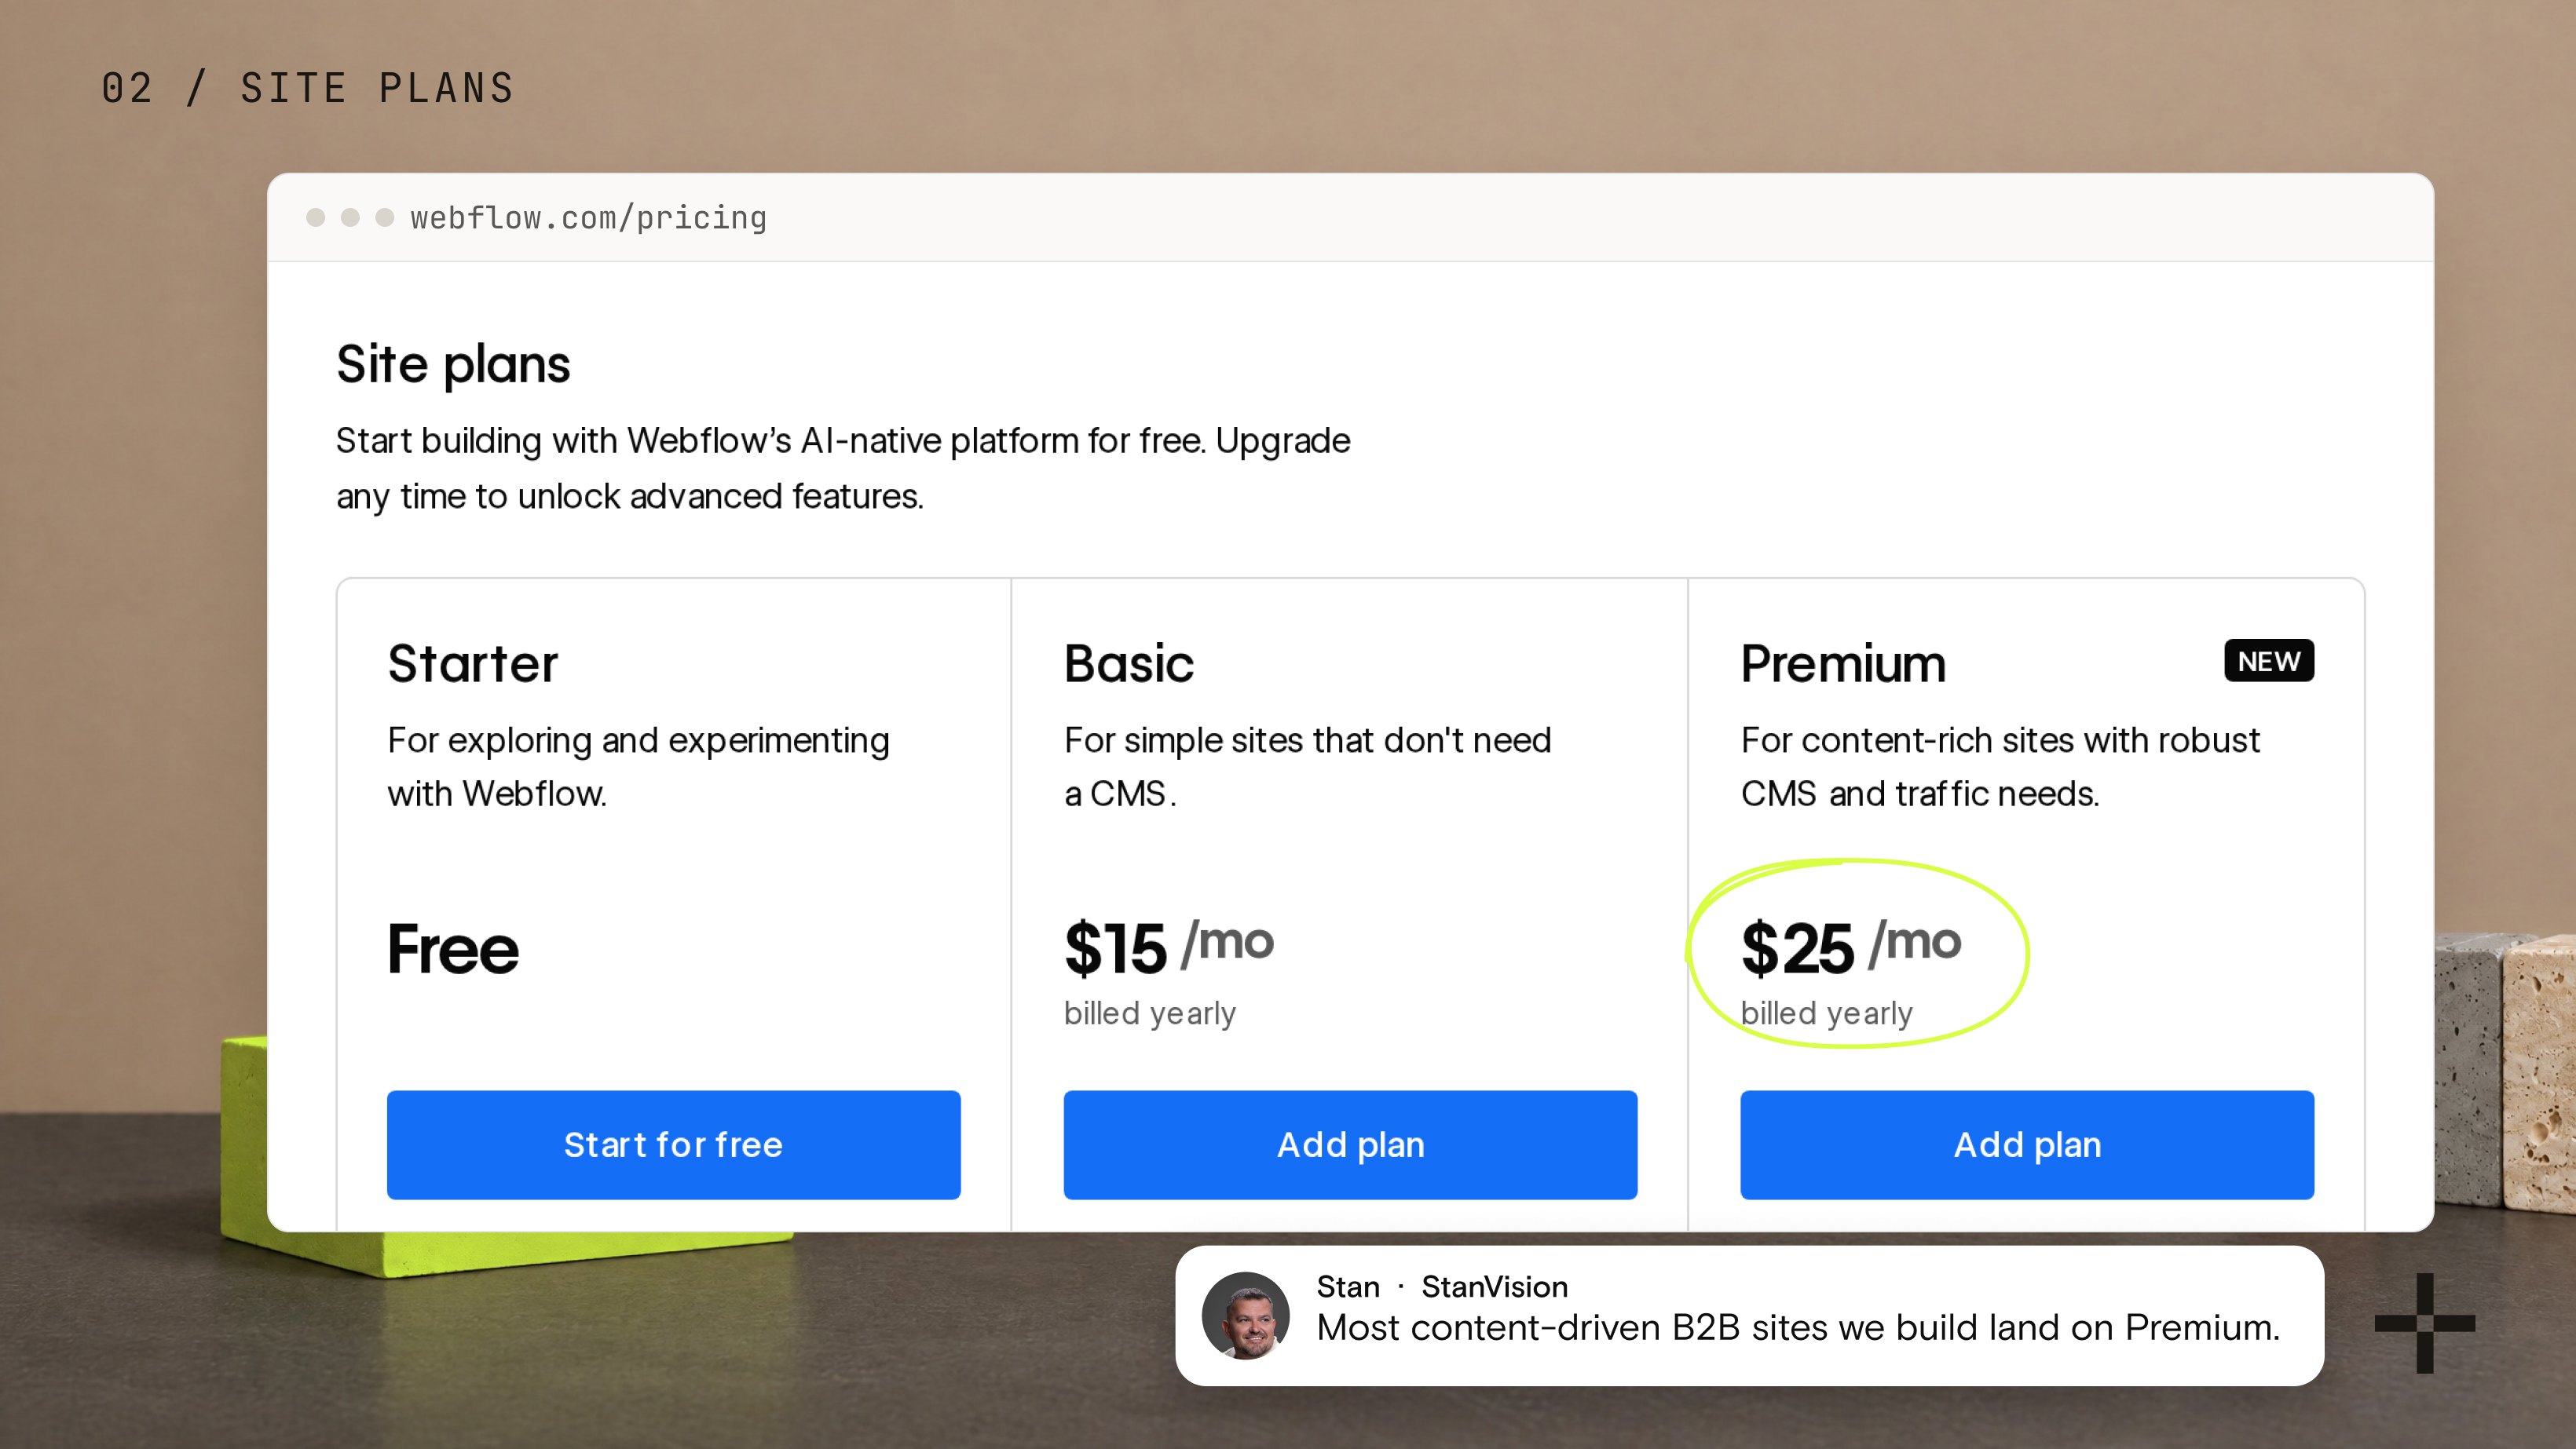Click Stan's avatar photo
Image resolution: width=2576 pixels, height=1449 pixels.
(1245, 1315)
